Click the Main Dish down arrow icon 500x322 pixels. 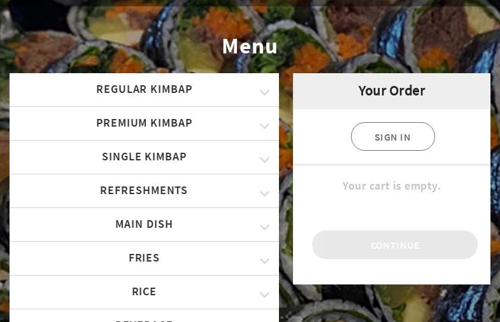(x=265, y=227)
